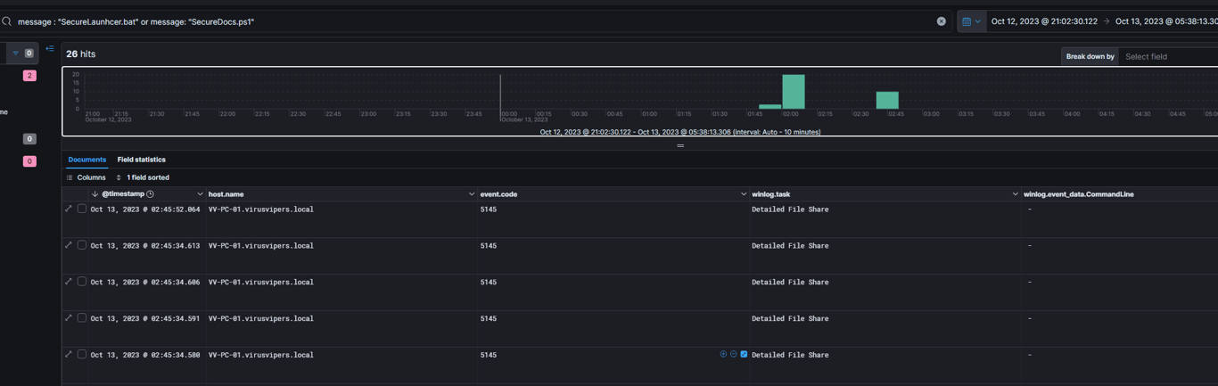Click the tallest histogram bar near 02:00
Viewport: 1218px width, 386px height.
point(794,92)
